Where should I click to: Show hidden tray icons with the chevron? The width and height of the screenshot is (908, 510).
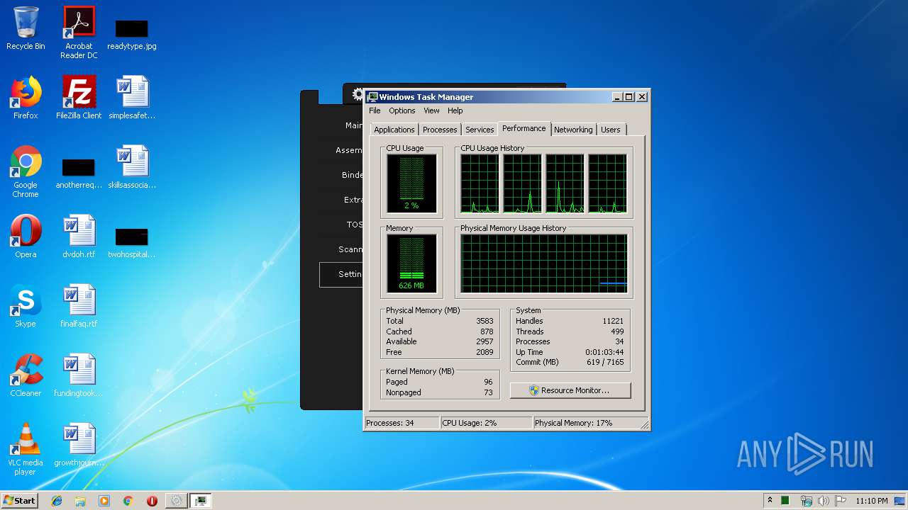tap(770, 501)
